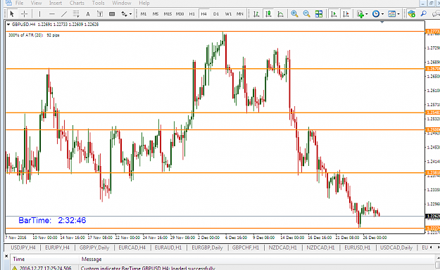This screenshot has height=270, width=440.
Task: Click the BarTime: 2:32:46 label
Action: coord(52,220)
